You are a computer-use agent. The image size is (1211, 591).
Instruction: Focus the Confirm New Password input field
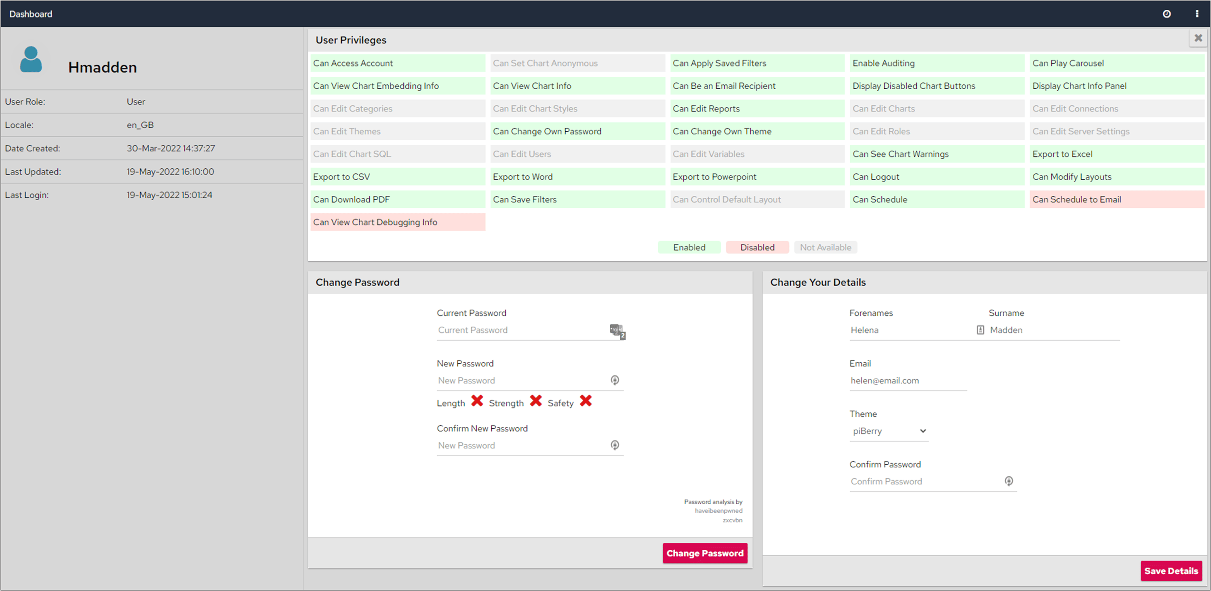tap(530, 445)
